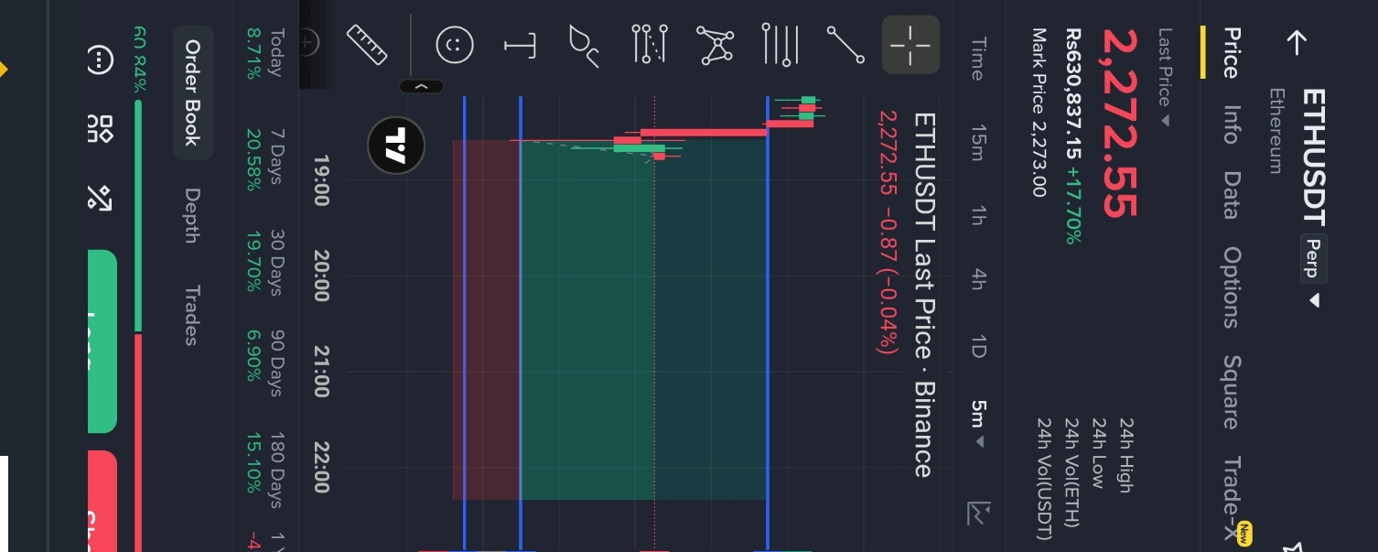Open the forecast projection tool
The width and height of the screenshot is (1378, 552).
(651, 44)
